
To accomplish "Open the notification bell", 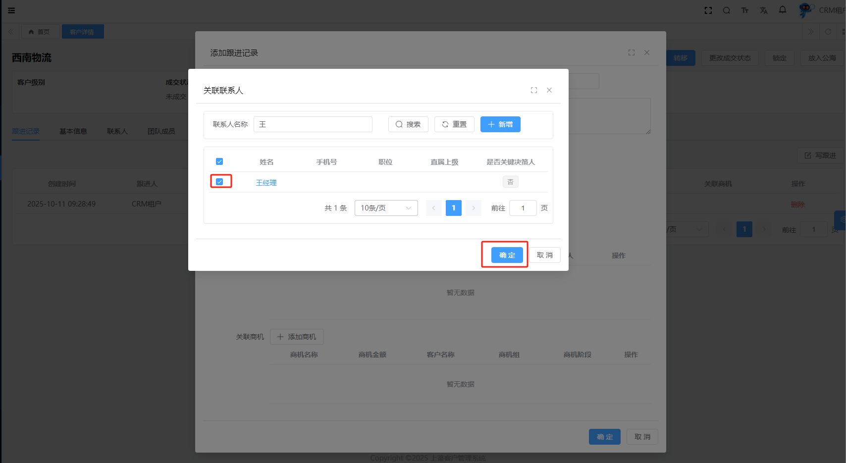I will 783,10.
